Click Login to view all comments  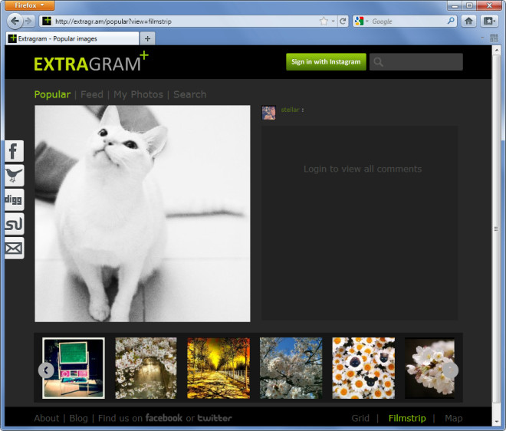pyautogui.click(x=363, y=169)
